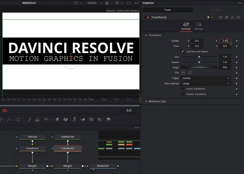Click the viewer LUT display icon

click(x=76, y=3)
